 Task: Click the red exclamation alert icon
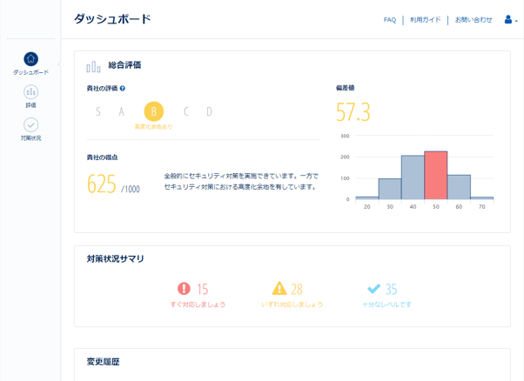[x=184, y=289]
